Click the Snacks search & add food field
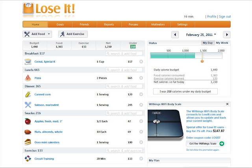 124,113
